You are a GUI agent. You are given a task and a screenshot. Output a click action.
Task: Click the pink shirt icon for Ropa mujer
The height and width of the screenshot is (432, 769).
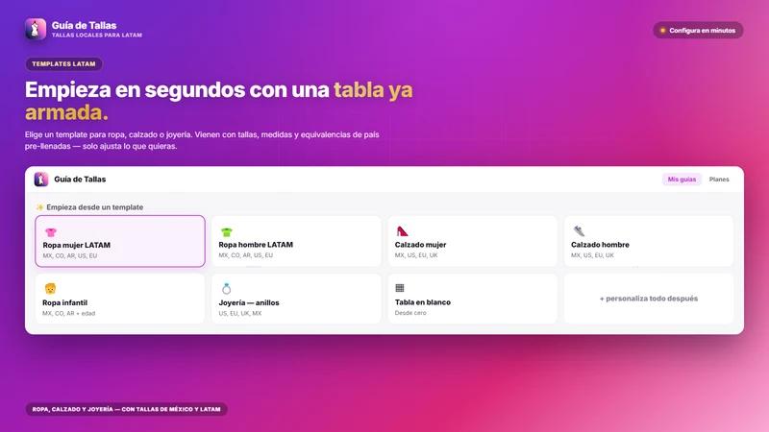coord(51,231)
